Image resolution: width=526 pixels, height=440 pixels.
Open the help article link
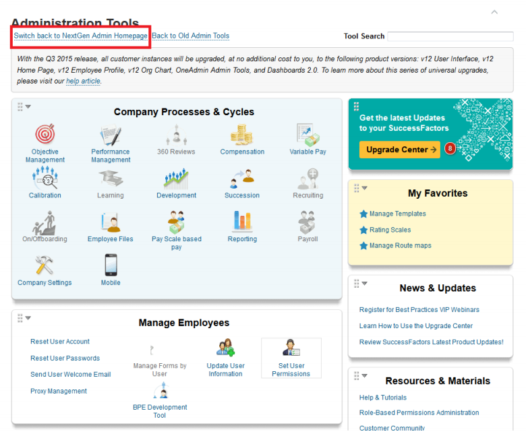(83, 81)
